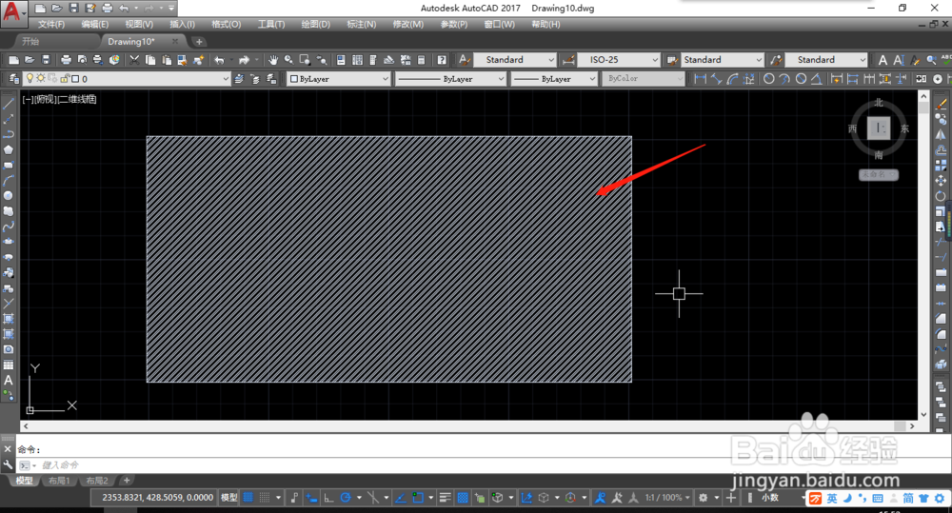Screen dimensions: 952x513
Task: Open the 修改(M) menu
Action: tap(408, 25)
